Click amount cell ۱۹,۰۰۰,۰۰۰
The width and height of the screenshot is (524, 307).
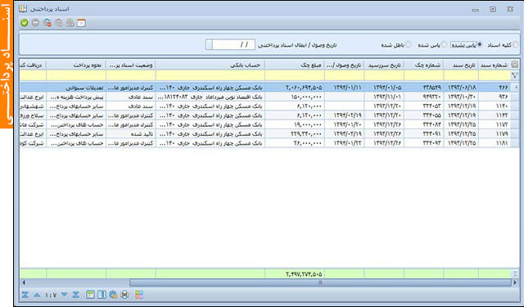tap(295, 124)
